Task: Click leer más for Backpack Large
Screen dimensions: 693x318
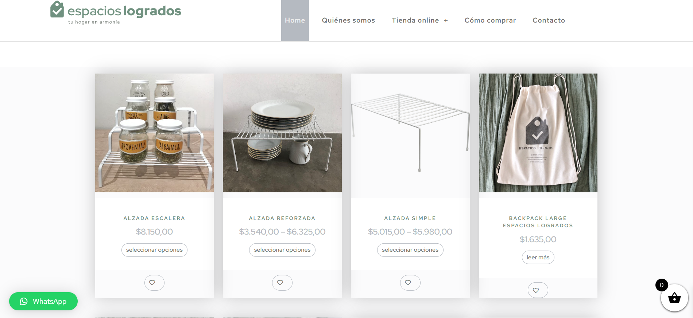Action: point(538,257)
